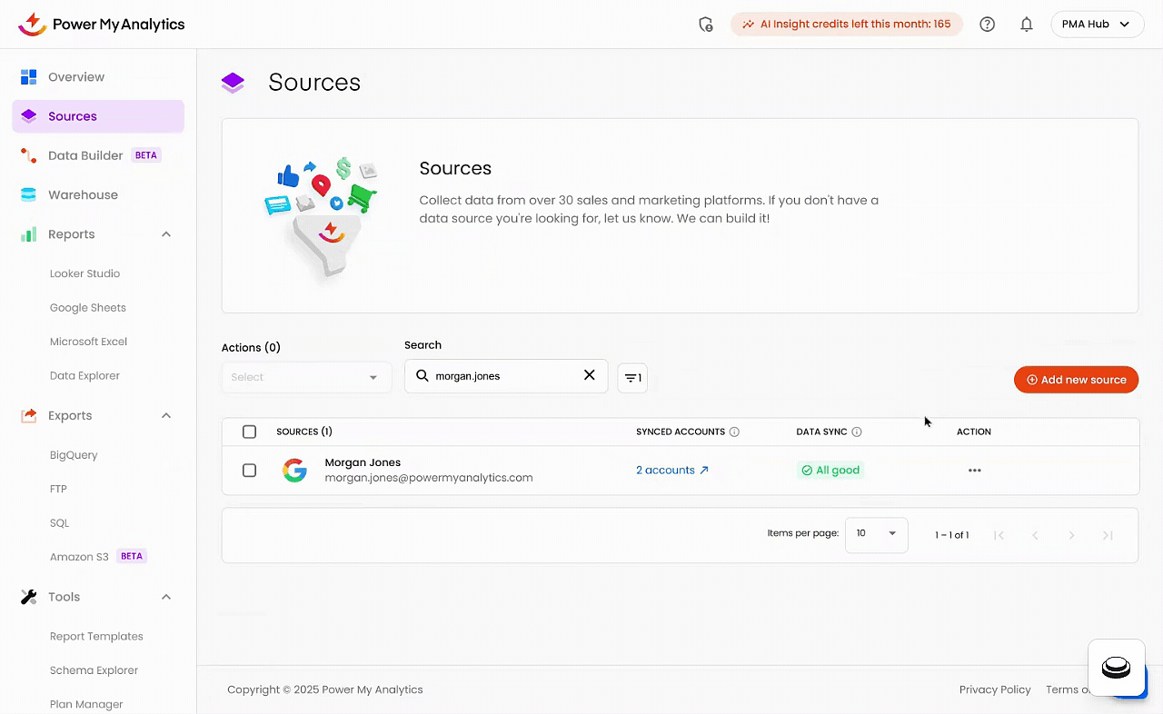Image resolution: width=1163 pixels, height=714 pixels.
Task: Click into the search input field
Action: click(x=504, y=376)
